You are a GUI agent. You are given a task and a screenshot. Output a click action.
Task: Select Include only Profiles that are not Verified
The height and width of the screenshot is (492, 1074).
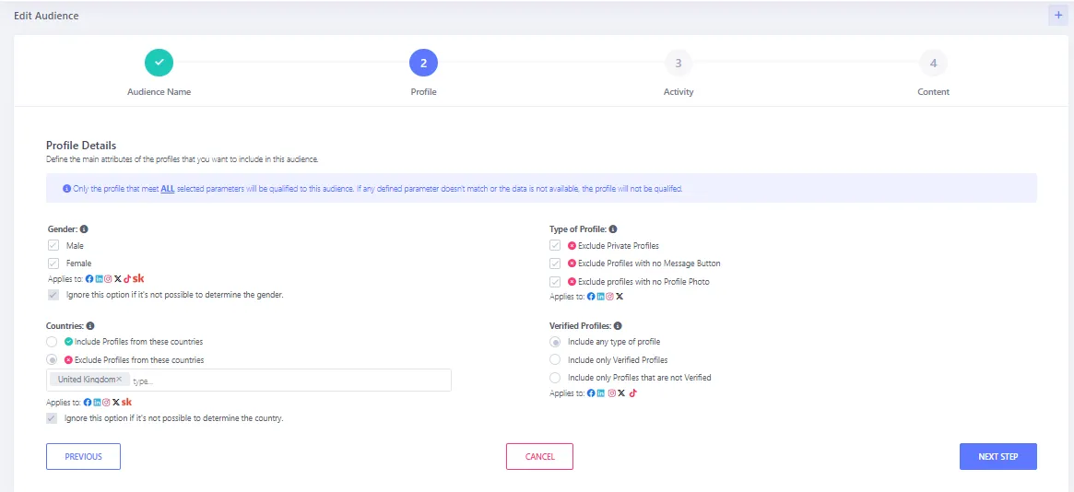click(x=556, y=377)
